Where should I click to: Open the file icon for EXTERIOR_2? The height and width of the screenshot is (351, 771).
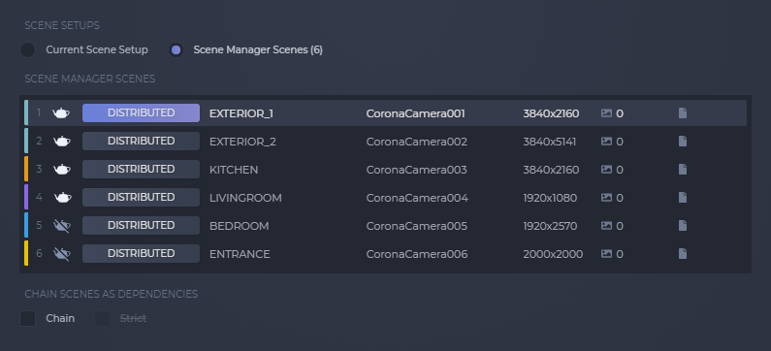point(683,142)
